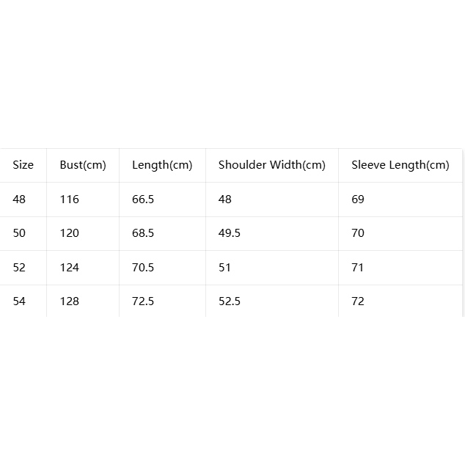Viewport: 465px width, 465px height.
Task: Click shoulder width value 49.5
Action: click(230, 233)
